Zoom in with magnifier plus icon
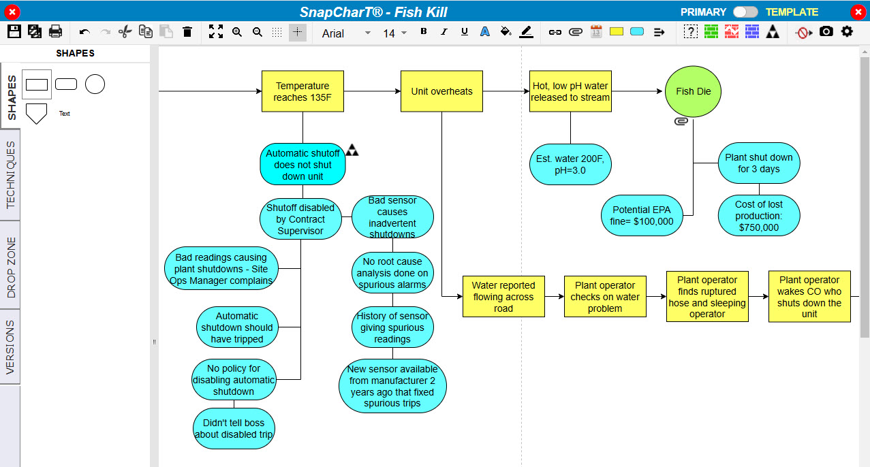Screen dimensions: 870x467 click(237, 31)
